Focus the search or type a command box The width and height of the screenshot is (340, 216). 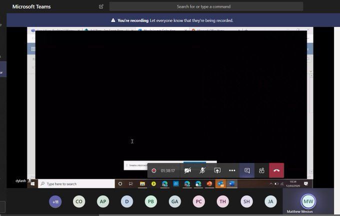pyautogui.click(x=206, y=6)
